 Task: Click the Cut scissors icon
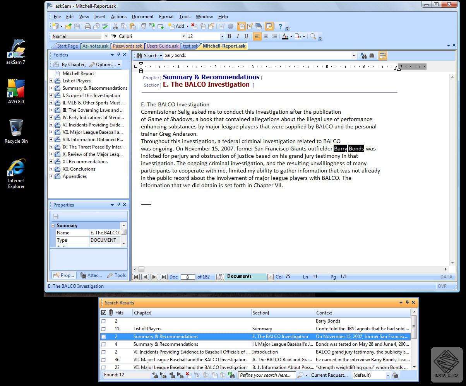(115, 26)
